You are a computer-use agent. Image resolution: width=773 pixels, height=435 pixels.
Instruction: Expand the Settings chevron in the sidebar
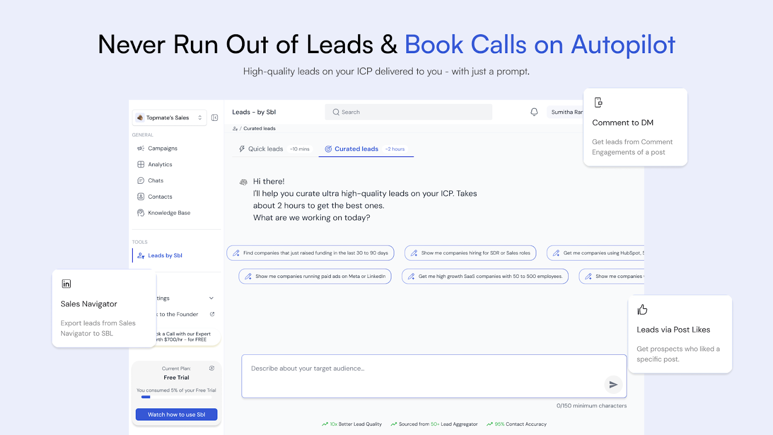211,298
